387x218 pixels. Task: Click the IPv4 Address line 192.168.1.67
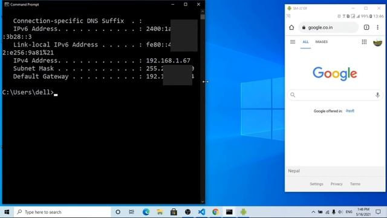click(x=102, y=61)
